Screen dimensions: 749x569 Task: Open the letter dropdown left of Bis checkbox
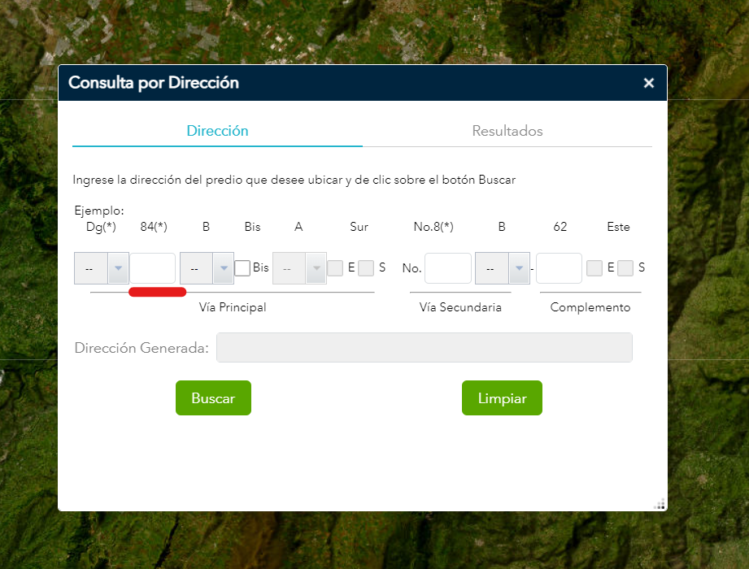(207, 268)
